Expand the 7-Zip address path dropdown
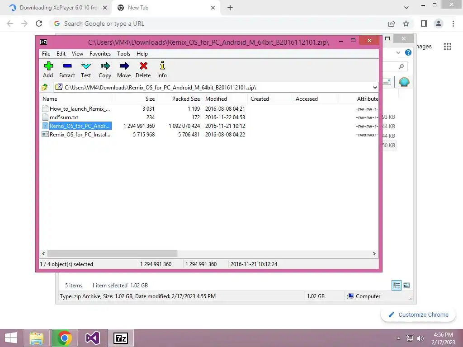This screenshot has height=347, width=463. pos(375,88)
